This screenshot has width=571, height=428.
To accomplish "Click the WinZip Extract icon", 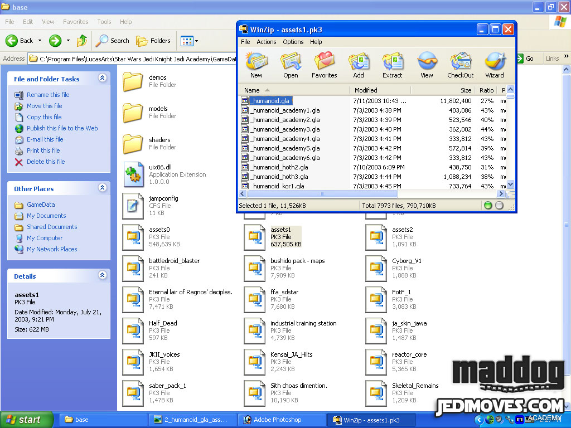I will [x=393, y=61].
